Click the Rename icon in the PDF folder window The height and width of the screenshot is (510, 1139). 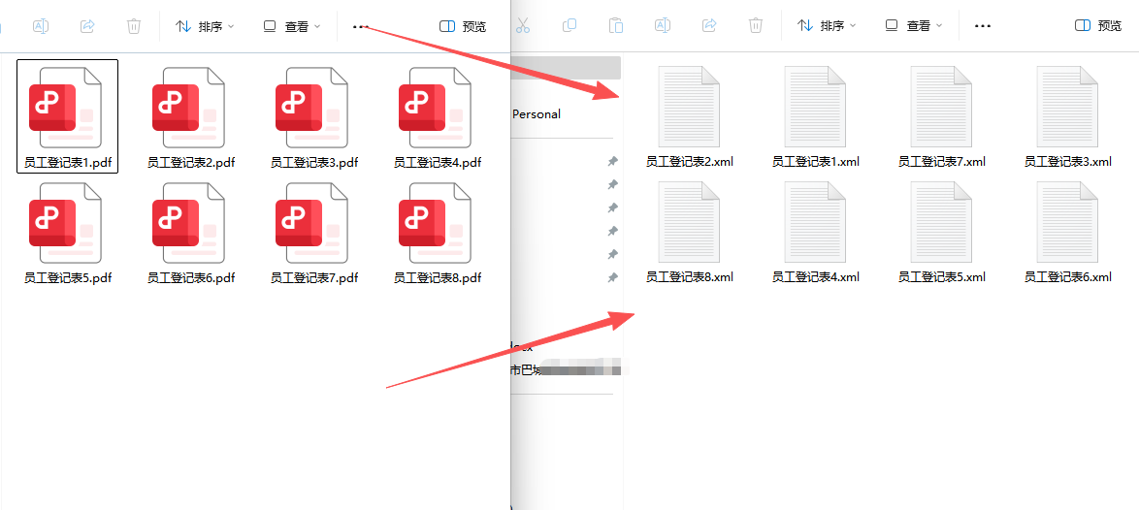tap(41, 26)
